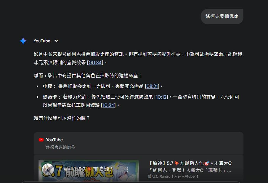Open the 00:34 timestamp link
The width and height of the screenshot is (268, 183).
click(x=95, y=62)
